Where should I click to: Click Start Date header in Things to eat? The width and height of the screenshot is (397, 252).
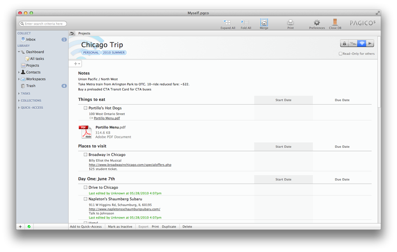click(x=283, y=100)
